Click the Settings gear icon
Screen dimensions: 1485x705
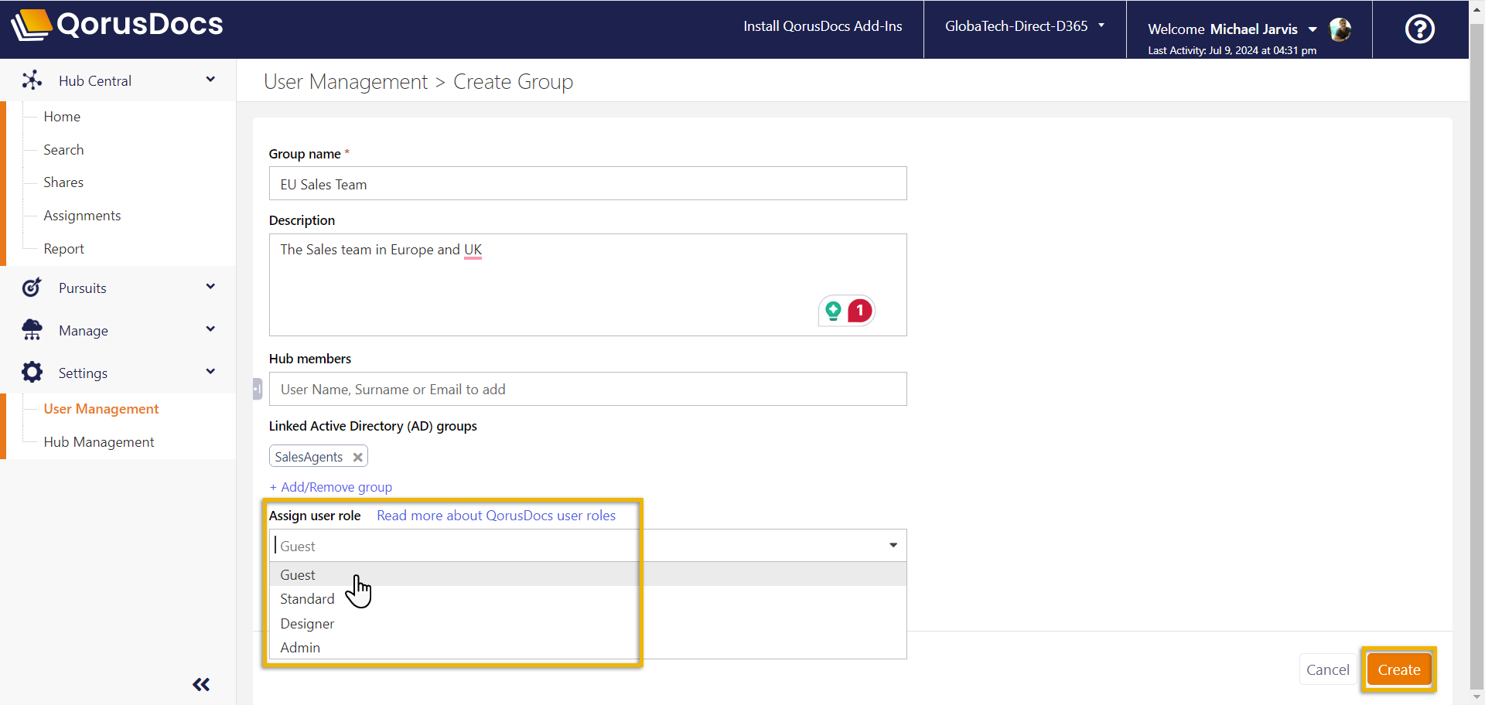pyautogui.click(x=32, y=373)
